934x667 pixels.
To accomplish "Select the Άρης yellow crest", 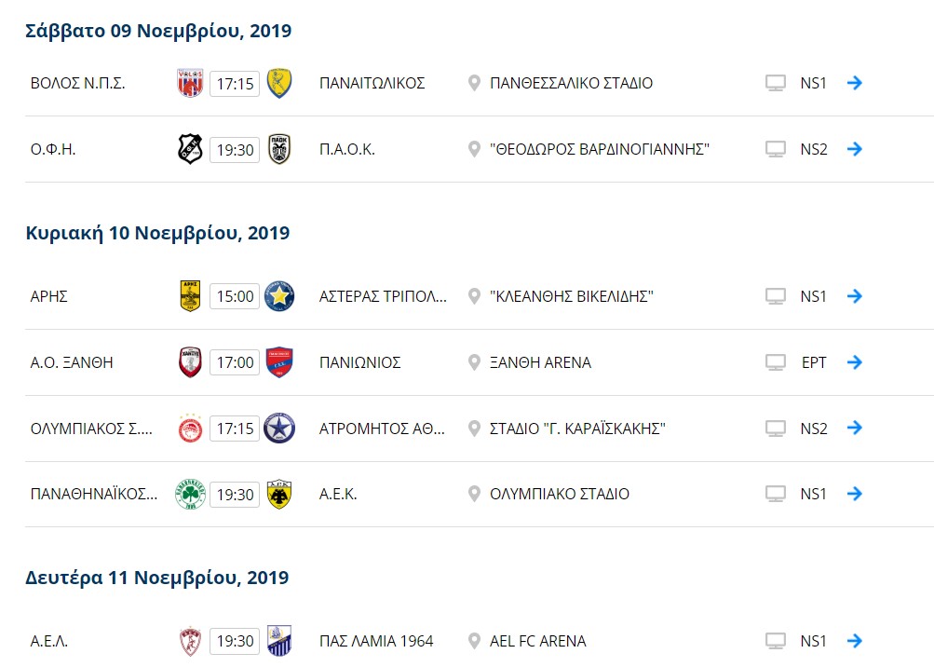I will coord(190,296).
